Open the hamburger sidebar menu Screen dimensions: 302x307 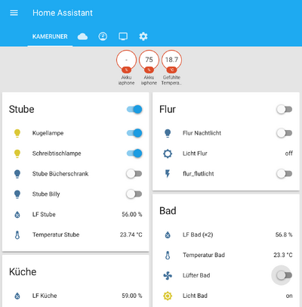pos(14,13)
